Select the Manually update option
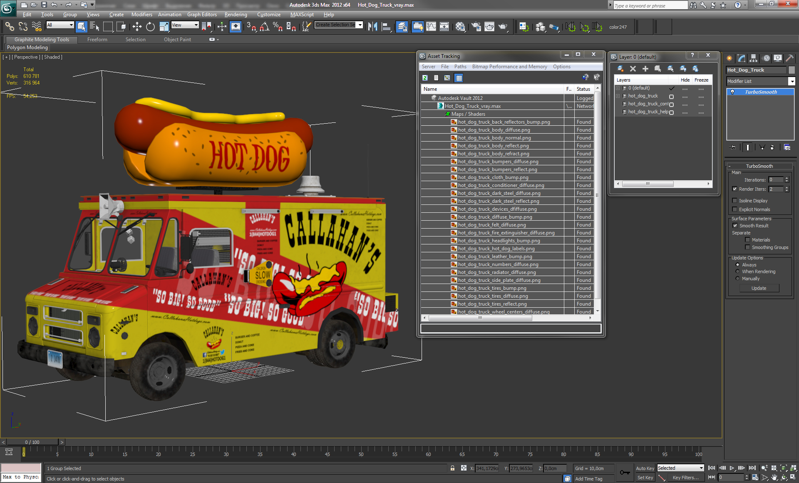This screenshot has height=483, width=799. pyautogui.click(x=738, y=279)
